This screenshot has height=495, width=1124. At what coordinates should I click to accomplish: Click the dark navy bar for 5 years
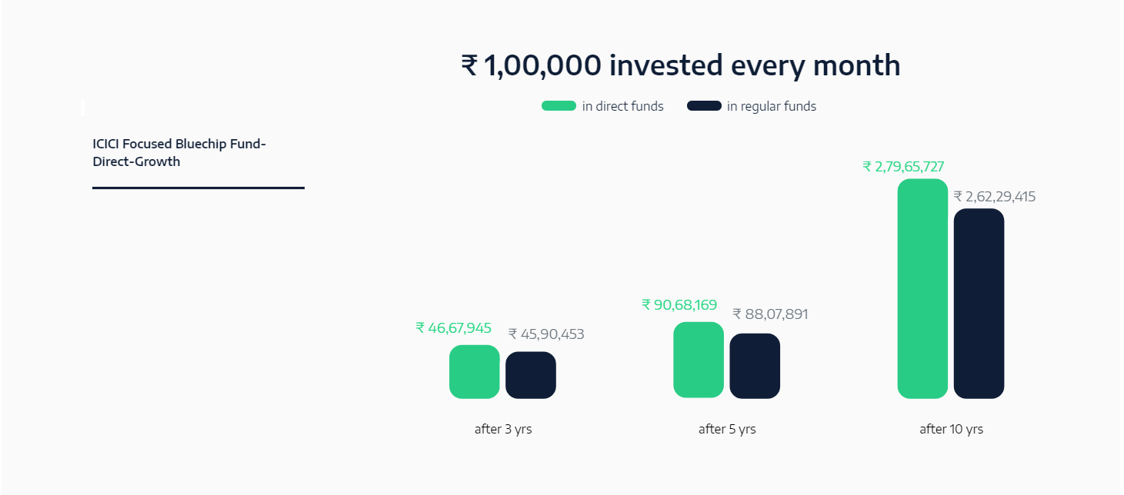pos(755,366)
